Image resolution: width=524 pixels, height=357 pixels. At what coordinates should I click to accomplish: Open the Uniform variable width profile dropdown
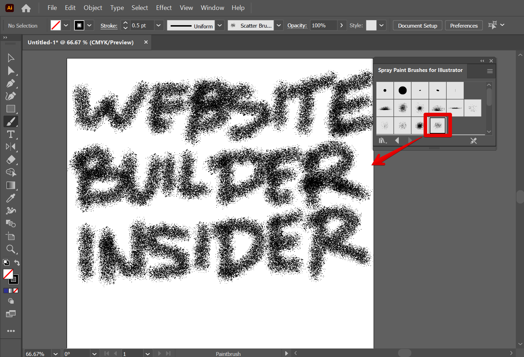tap(220, 26)
